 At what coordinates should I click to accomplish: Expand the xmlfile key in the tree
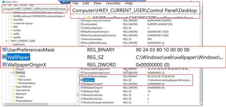(9, 30)
